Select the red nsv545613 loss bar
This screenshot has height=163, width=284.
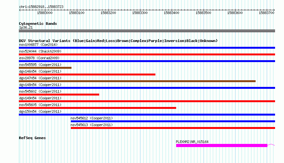(173, 128)
